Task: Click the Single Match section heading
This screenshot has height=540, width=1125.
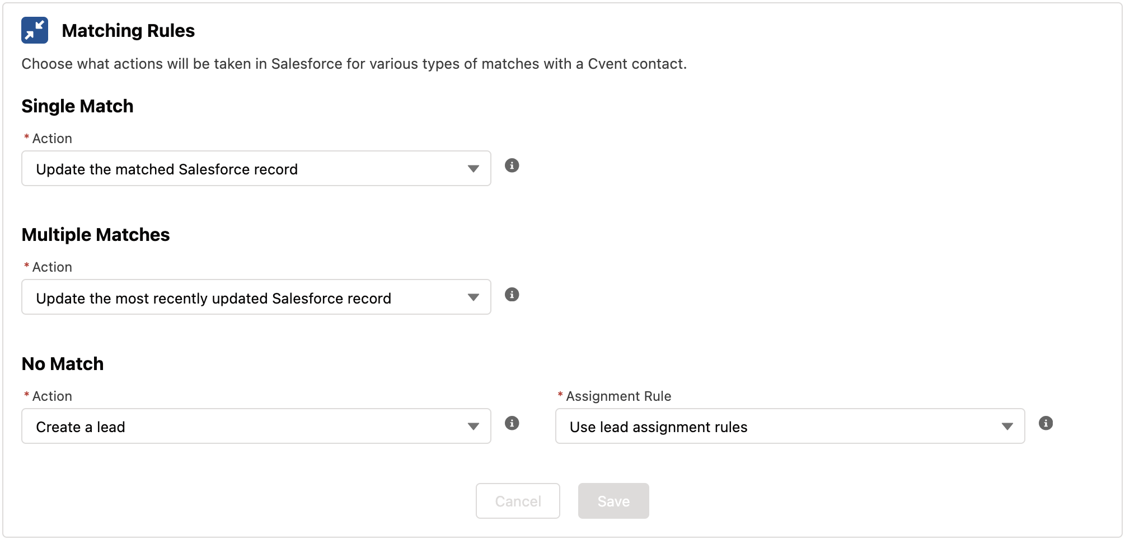Action: (77, 106)
